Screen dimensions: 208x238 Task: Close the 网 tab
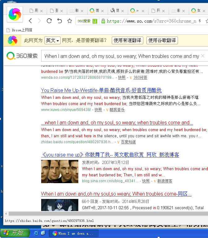[163, 11]
